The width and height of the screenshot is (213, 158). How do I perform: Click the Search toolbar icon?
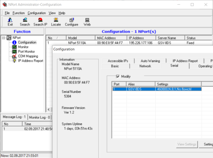click(25, 22)
